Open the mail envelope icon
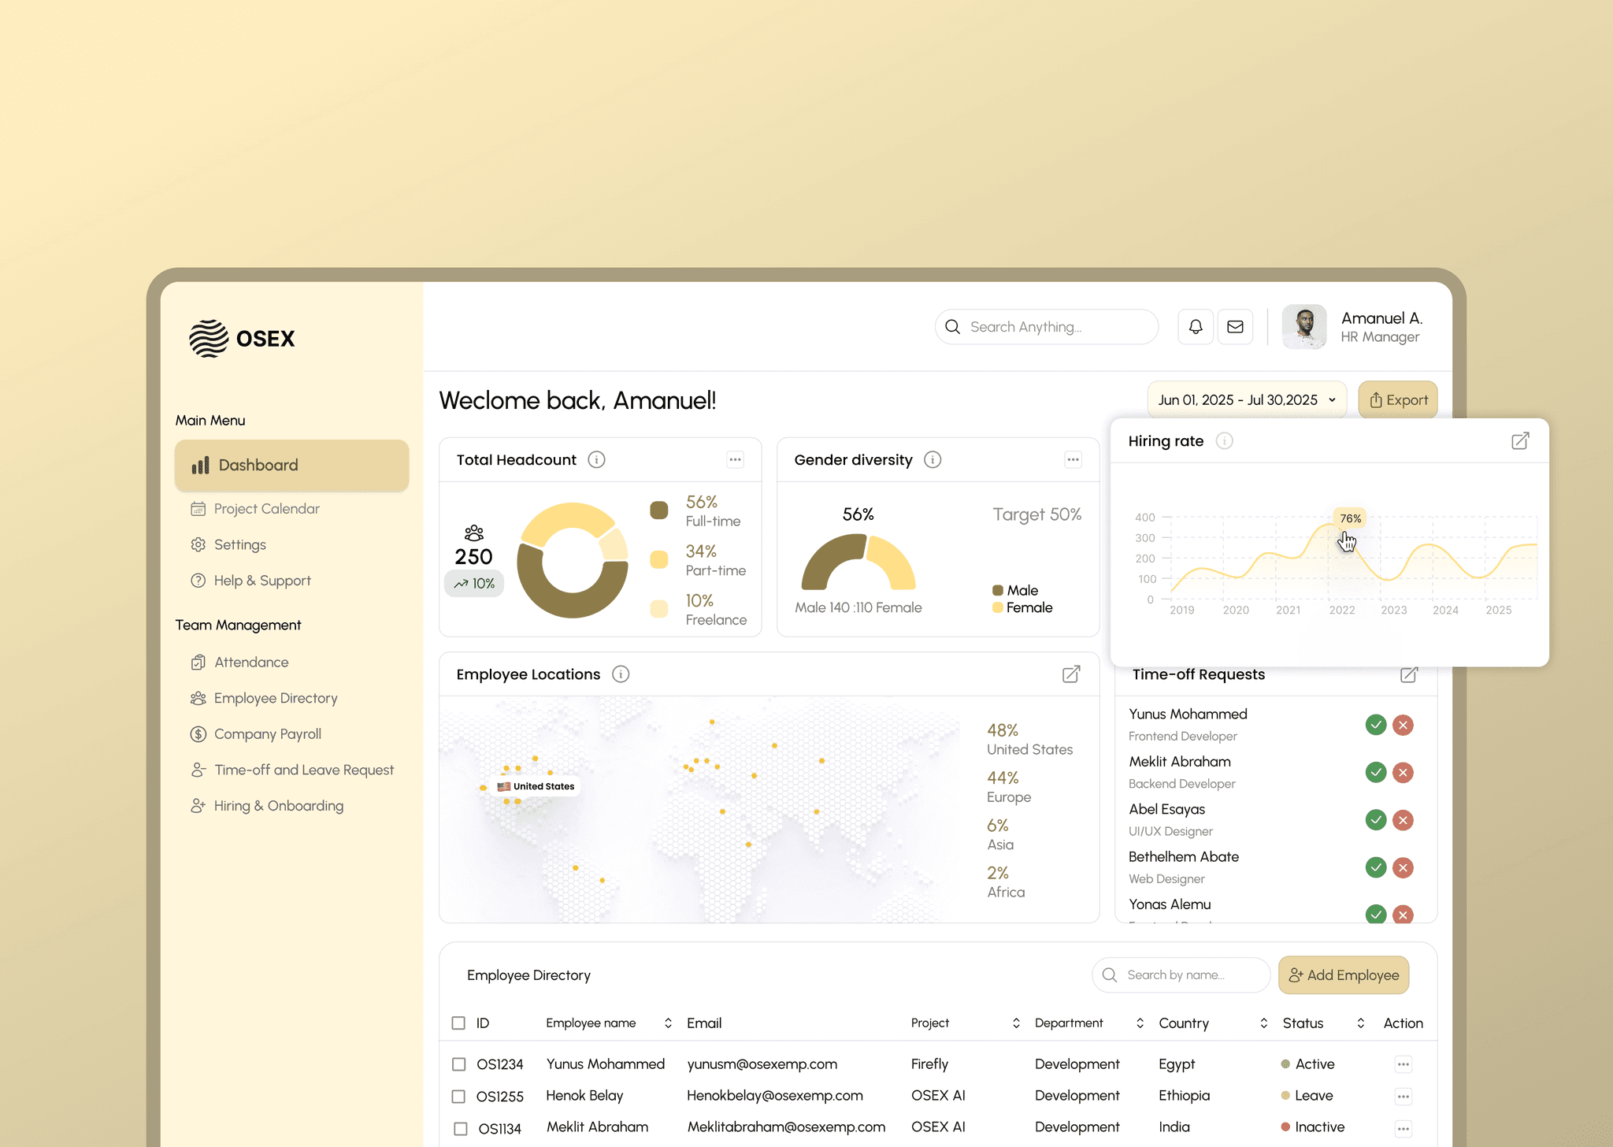The height and width of the screenshot is (1147, 1613). 1235,327
